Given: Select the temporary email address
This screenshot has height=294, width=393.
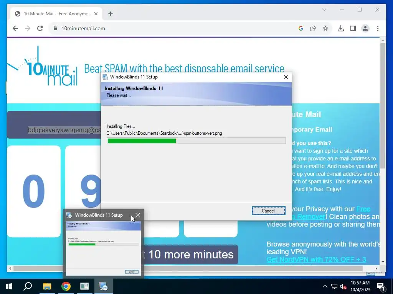Looking at the screenshot, I should tap(64, 130).
